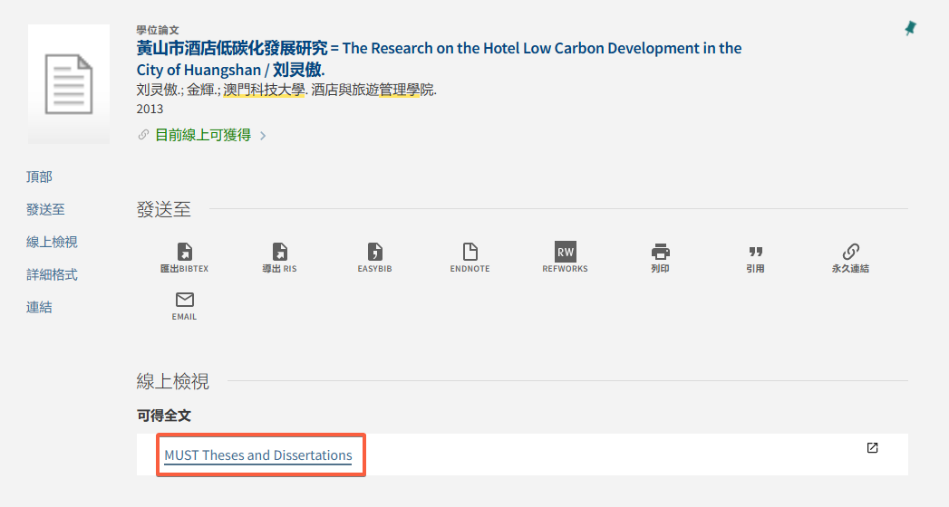Export the citation to EndNote
The image size is (949, 507).
(x=470, y=253)
